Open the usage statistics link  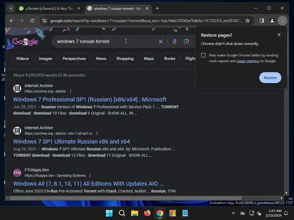(x=248, y=61)
